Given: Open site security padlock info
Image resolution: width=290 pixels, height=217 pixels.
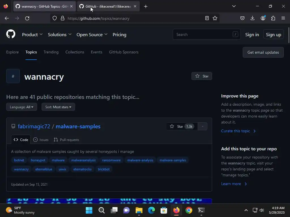Looking at the screenshot, I should pos(63,18).
